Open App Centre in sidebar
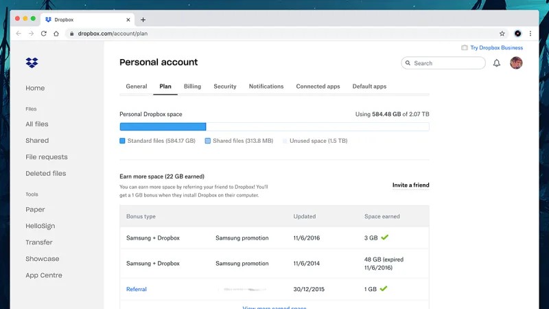Viewport: 549px width, 309px height. coord(44,275)
